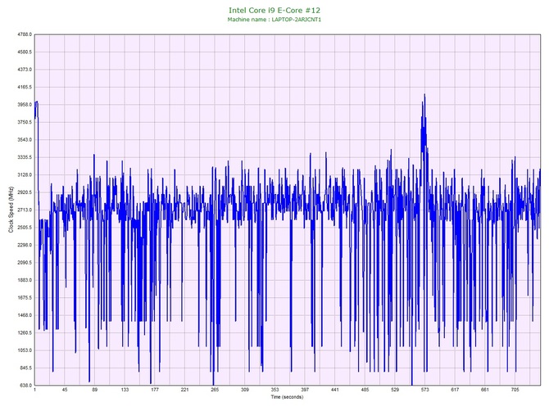Pick the 573 x-axis tick label
Viewport: 549px width, 411px height.
[x=425, y=390]
